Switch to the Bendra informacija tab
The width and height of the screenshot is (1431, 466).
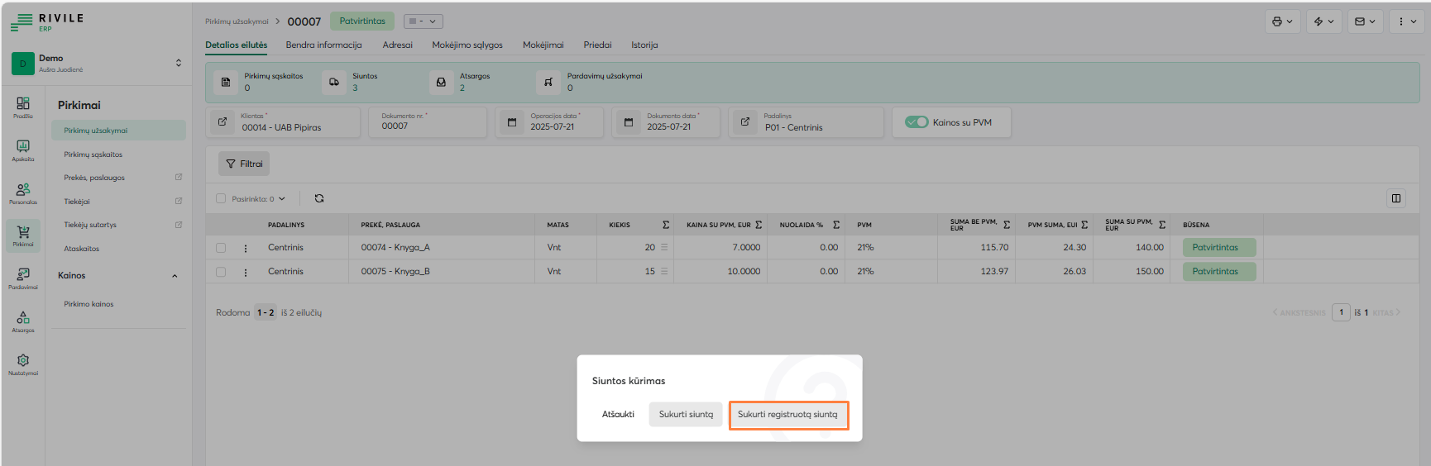(x=323, y=45)
